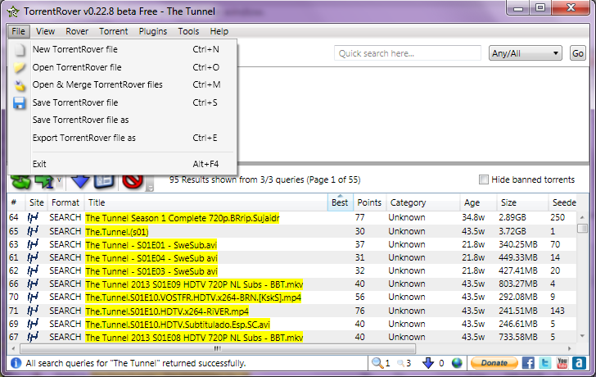This screenshot has width=596, height=377.
Task: Open the Torrent menu
Action: click(x=113, y=31)
